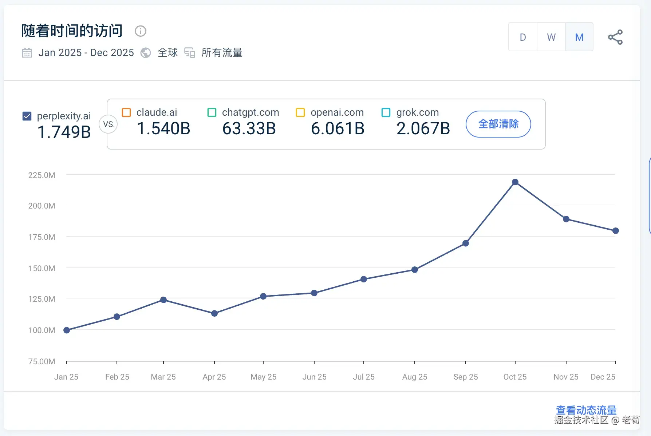651x436 pixels.
Task: Click the 全部清除 button
Action: pyautogui.click(x=498, y=124)
